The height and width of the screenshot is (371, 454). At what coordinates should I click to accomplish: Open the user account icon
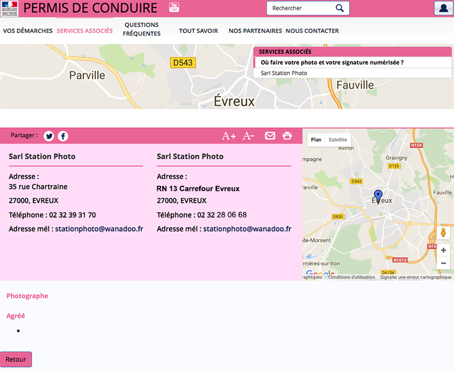[x=443, y=8]
